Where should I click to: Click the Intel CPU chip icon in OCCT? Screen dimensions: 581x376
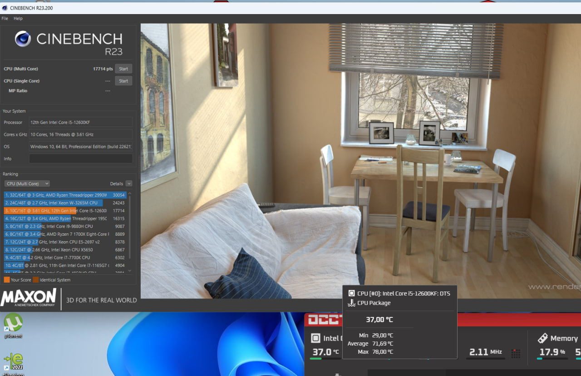pyautogui.click(x=315, y=338)
